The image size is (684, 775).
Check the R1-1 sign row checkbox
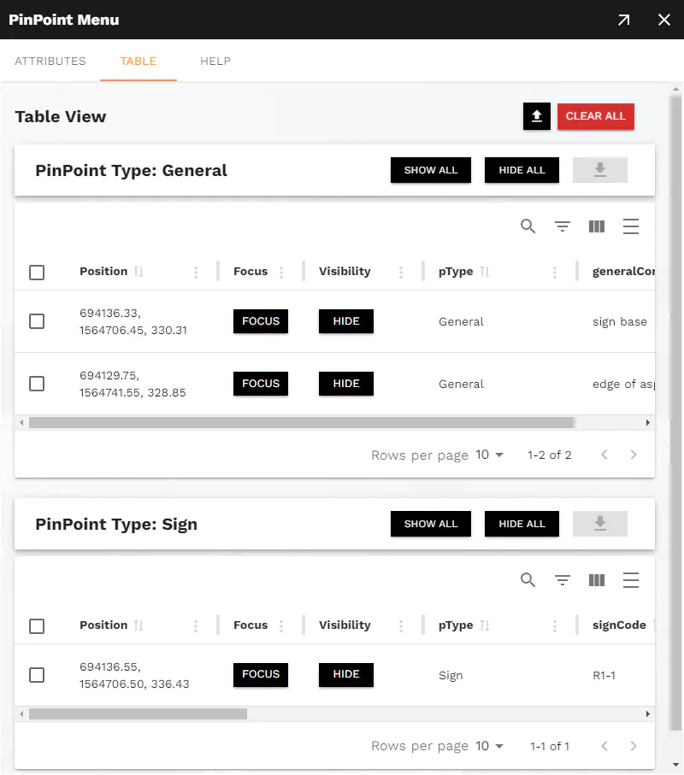click(37, 675)
